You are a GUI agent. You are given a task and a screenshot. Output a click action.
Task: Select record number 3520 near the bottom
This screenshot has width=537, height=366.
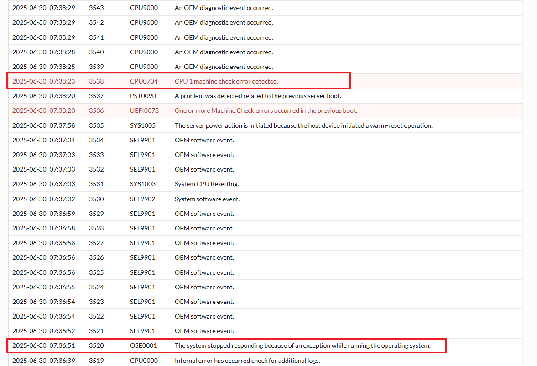[x=96, y=345]
